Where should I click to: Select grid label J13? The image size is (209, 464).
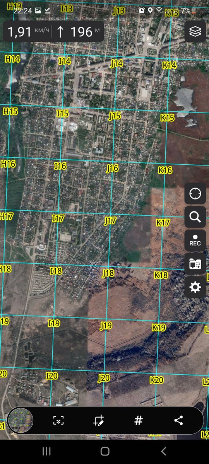pos(119,11)
